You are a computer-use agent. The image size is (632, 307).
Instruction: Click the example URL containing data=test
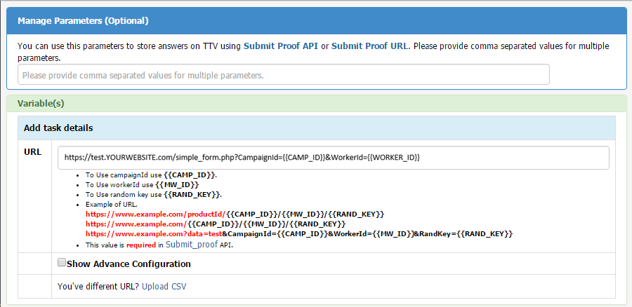click(299, 233)
